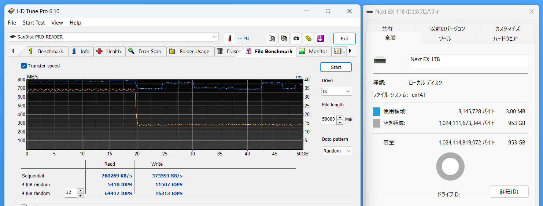543x206 pixels.
Task: Select the ハードウェア tab in properties
Action: [505, 38]
